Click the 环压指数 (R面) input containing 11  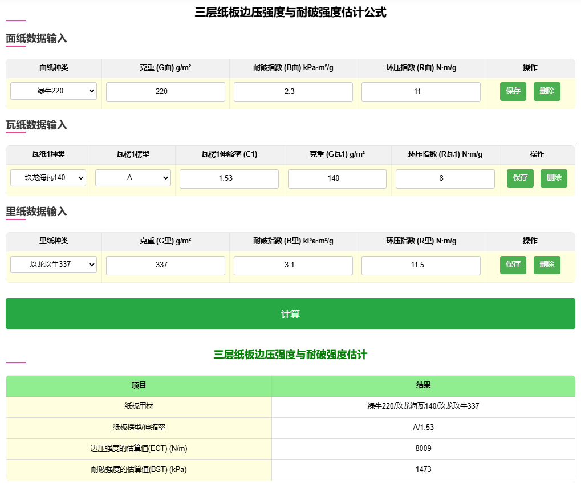[420, 91]
